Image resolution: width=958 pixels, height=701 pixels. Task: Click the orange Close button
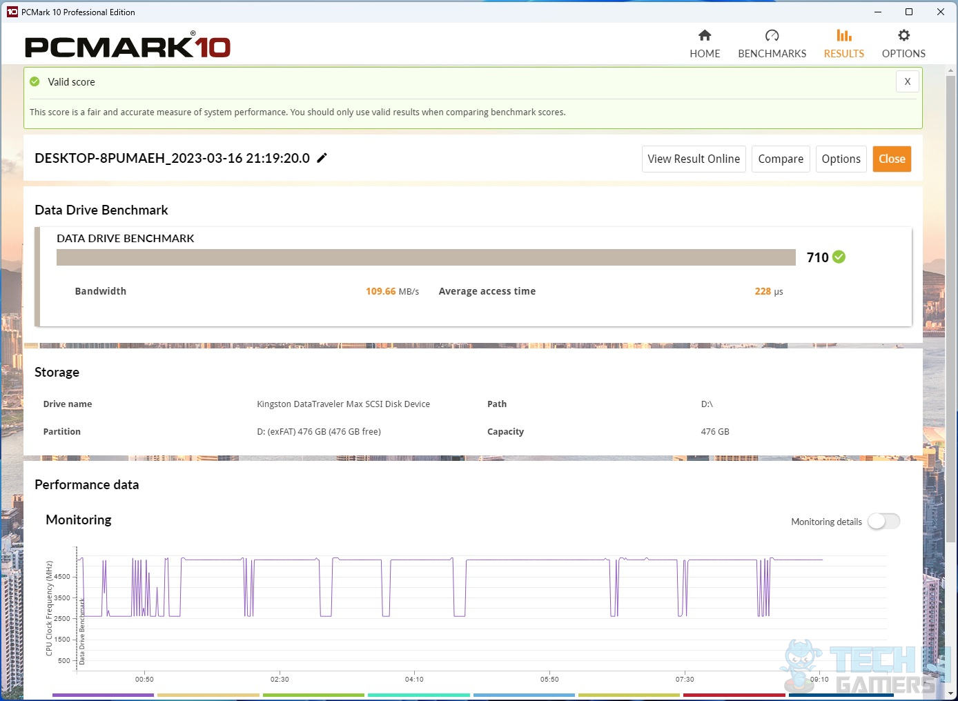892,159
